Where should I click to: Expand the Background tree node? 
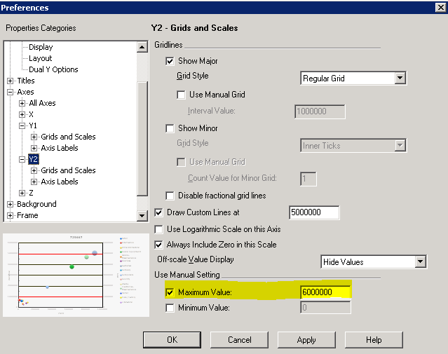click(11, 204)
